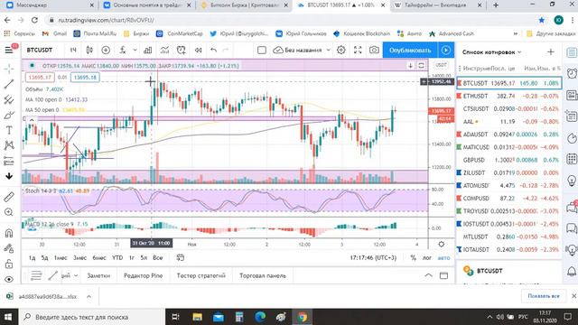Undo the last chart action

tap(213, 50)
